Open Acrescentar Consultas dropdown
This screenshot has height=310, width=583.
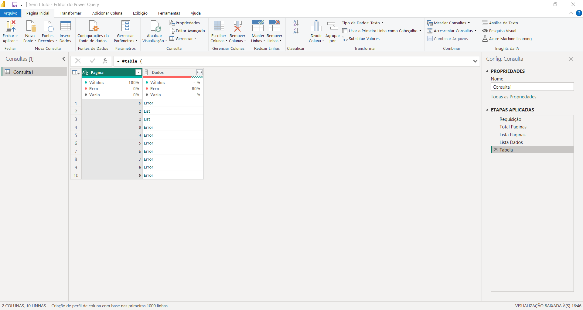click(x=452, y=31)
